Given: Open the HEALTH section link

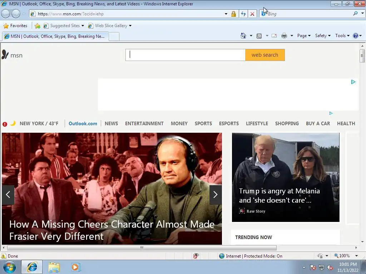Looking at the screenshot, I should point(346,123).
